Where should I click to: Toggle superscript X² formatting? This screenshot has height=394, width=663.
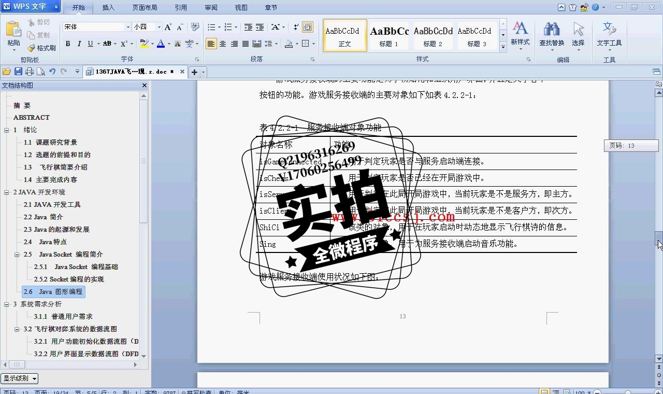pyautogui.click(x=124, y=44)
